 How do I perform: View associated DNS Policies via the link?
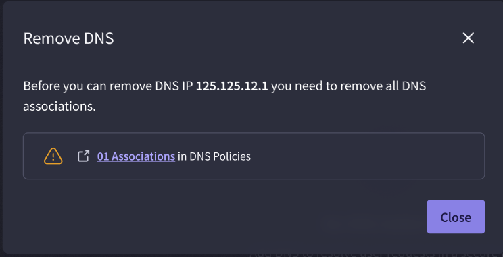point(136,156)
